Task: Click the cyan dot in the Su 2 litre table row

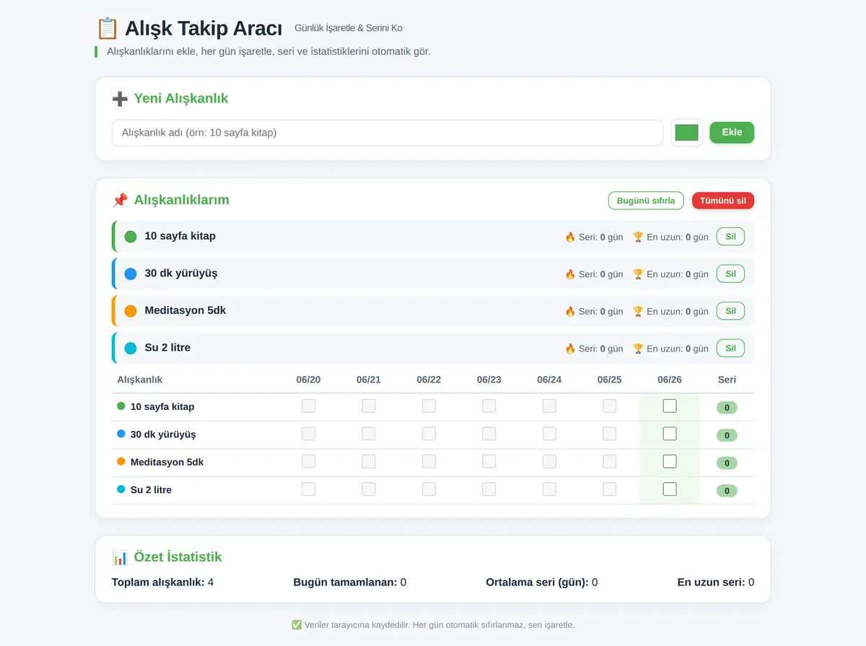Action: point(121,489)
